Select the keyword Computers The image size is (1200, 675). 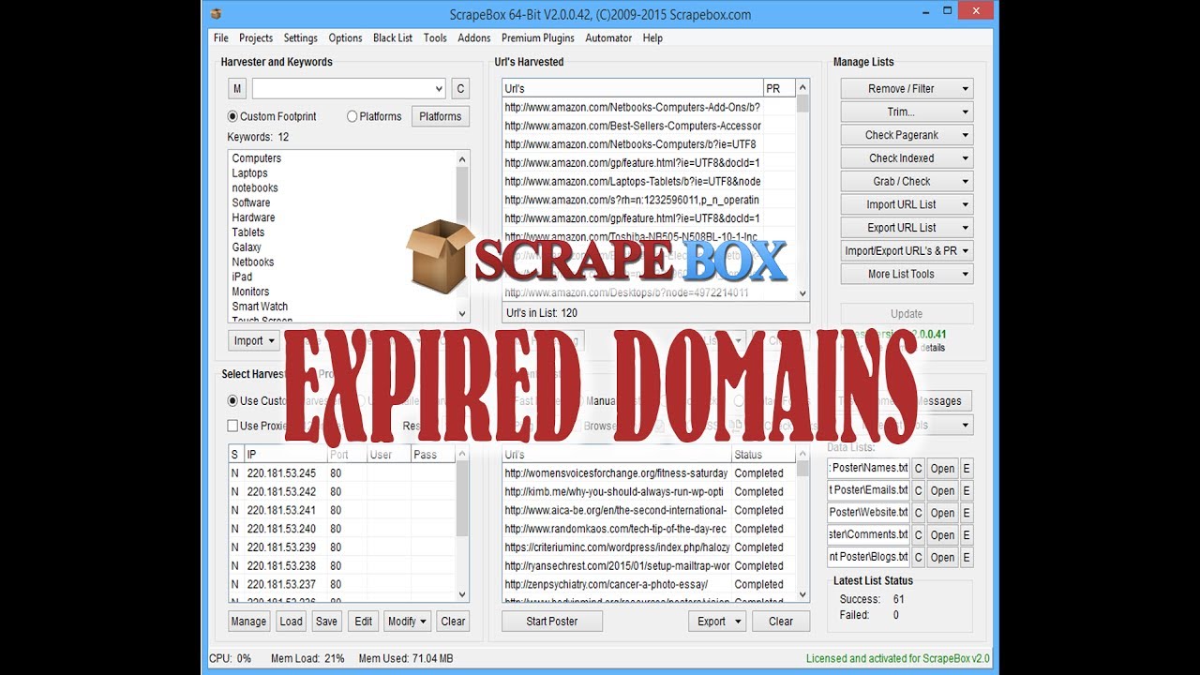(x=257, y=158)
